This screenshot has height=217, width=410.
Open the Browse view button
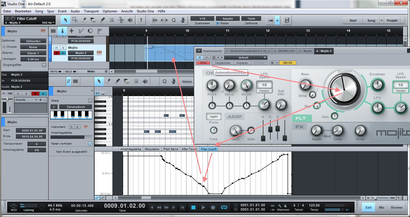click(396, 207)
